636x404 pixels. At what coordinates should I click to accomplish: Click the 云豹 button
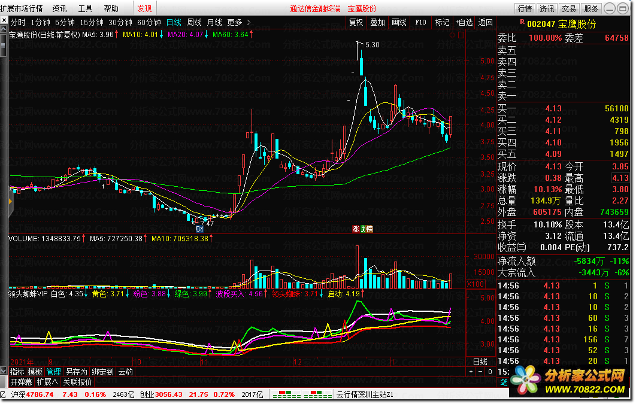(x=125, y=372)
